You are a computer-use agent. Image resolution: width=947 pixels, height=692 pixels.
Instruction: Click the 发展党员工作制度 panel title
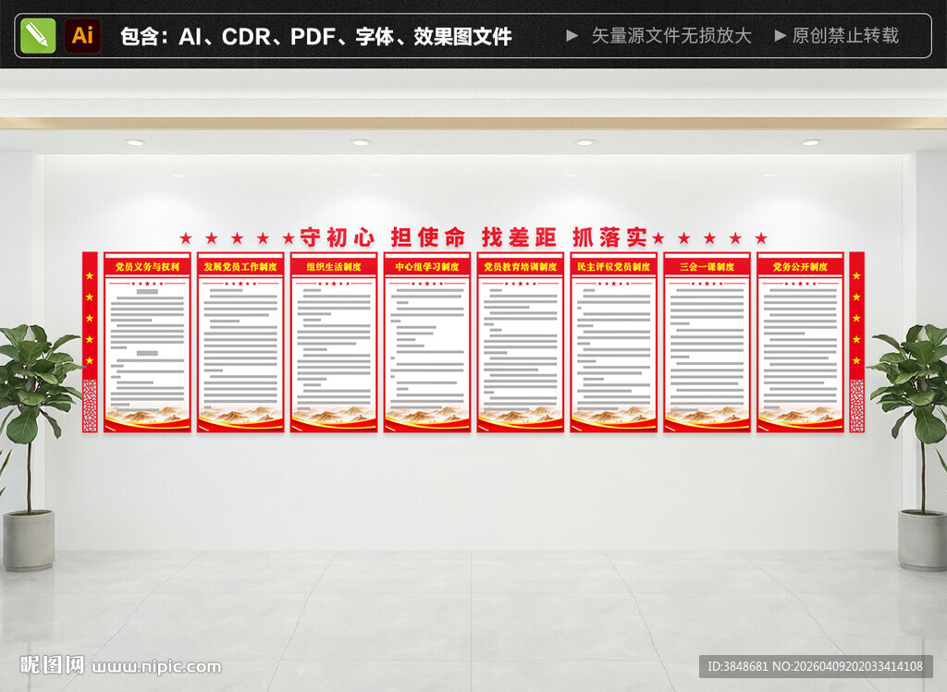240,267
